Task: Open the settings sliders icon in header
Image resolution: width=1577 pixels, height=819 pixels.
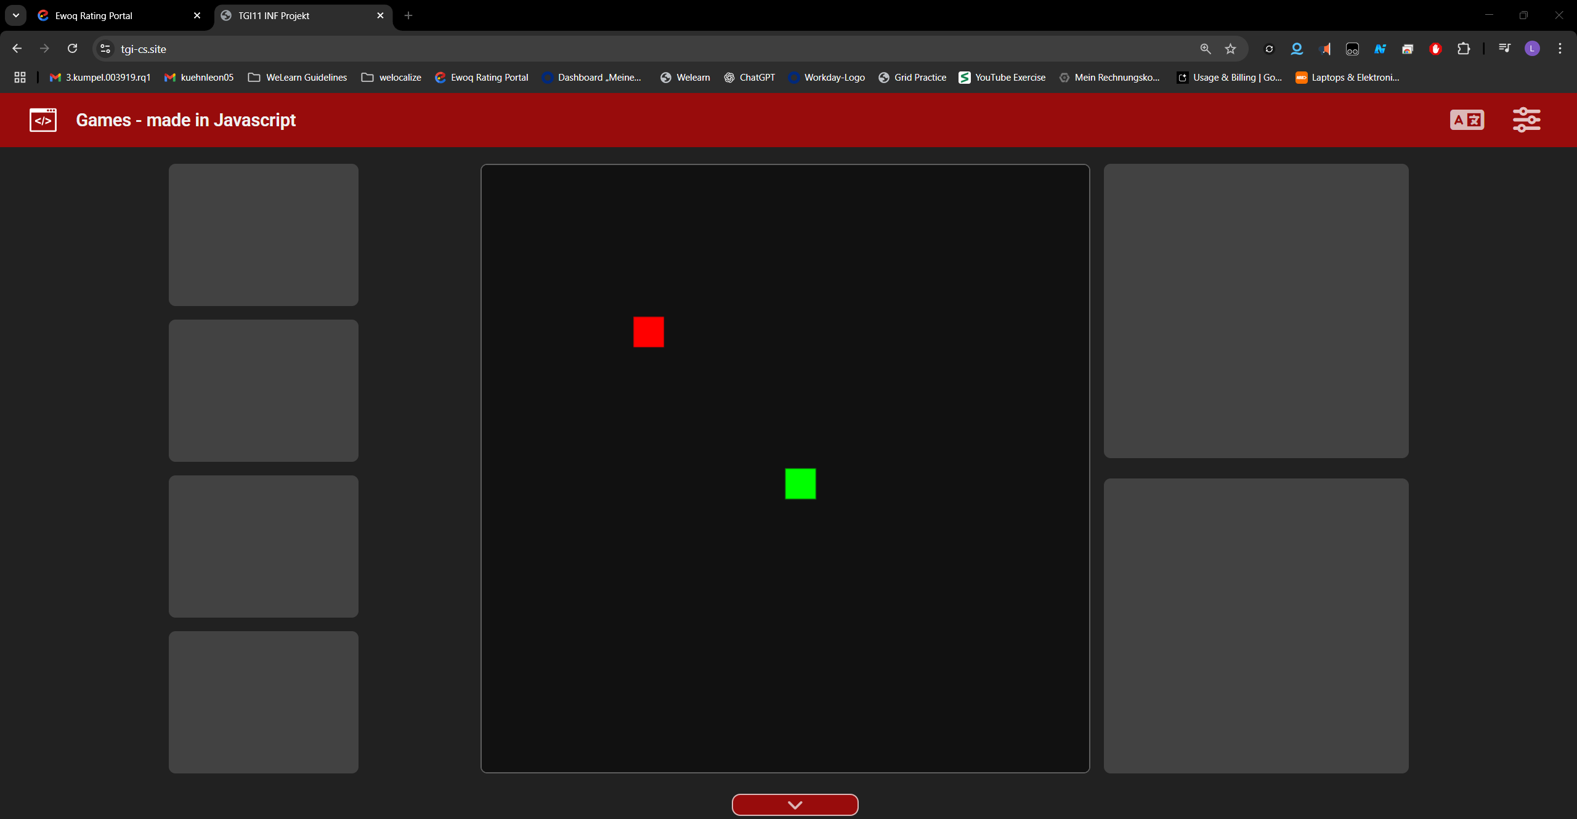Action: [x=1526, y=119]
